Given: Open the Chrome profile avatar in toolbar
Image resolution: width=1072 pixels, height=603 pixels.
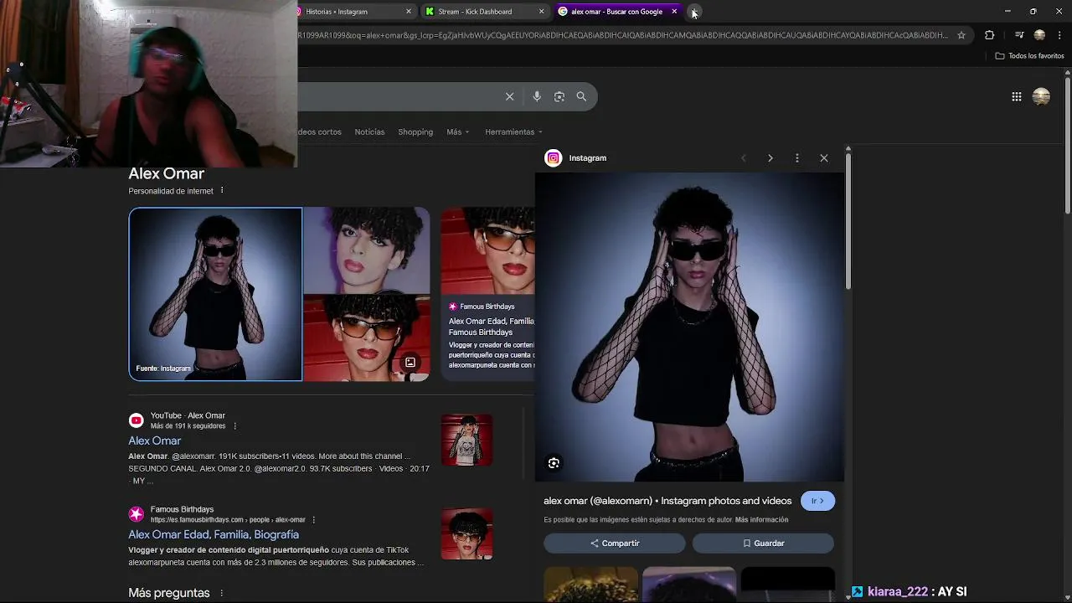Looking at the screenshot, I should click(x=1039, y=35).
